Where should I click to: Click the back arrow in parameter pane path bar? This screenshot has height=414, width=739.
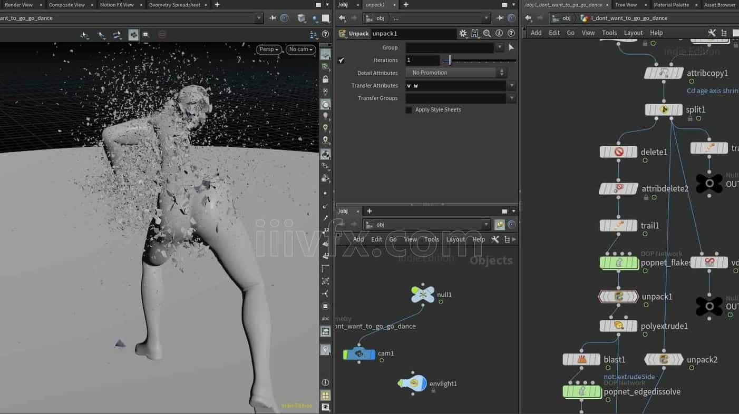click(x=342, y=18)
